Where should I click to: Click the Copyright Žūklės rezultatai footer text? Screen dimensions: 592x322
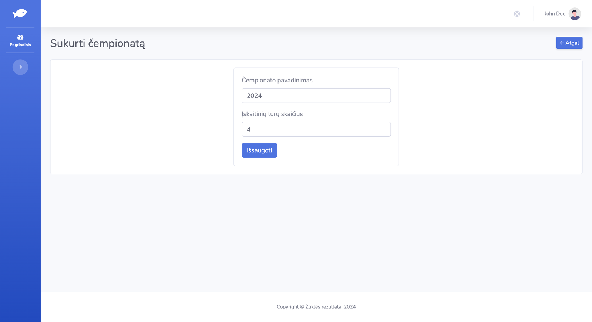[316, 307]
